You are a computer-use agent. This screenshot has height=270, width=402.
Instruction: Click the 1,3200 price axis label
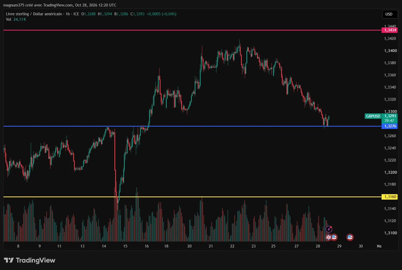[x=390, y=172]
